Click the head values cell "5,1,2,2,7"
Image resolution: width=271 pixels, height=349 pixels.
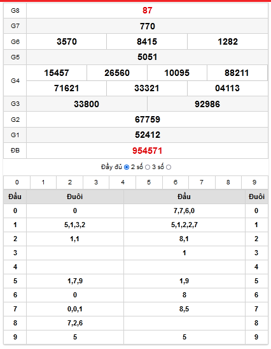click(x=184, y=225)
